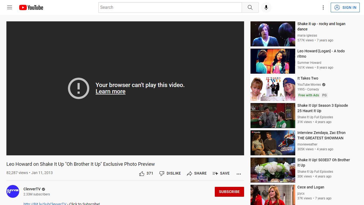Viewport: 364px width, 205px height.
Task: Open the settings three-dot menu
Action: [323, 7]
